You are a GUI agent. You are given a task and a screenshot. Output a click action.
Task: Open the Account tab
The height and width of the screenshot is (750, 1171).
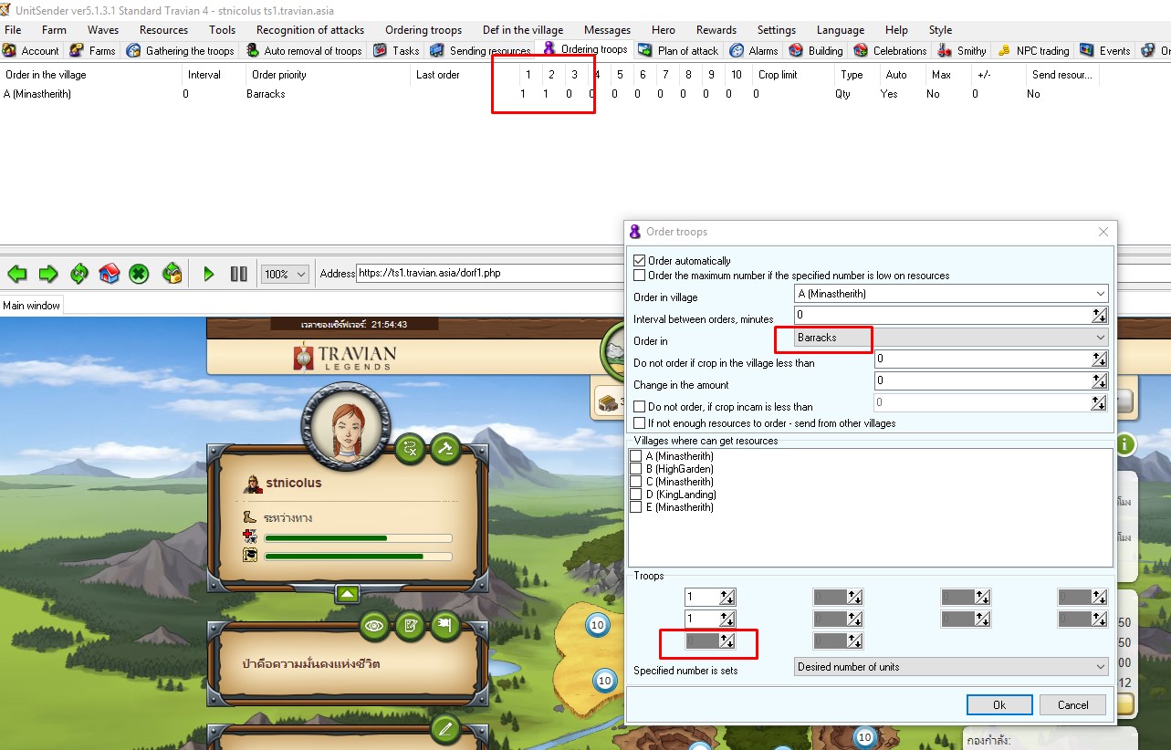coord(31,50)
